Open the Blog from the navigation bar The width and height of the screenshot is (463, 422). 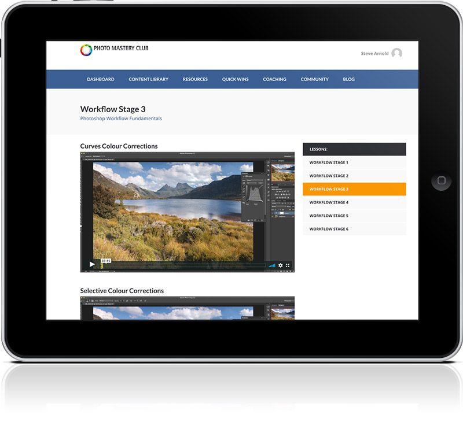pos(348,79)
